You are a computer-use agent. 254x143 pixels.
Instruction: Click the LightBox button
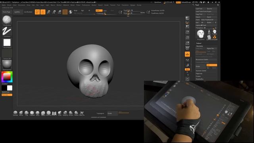tap(17, 12)
